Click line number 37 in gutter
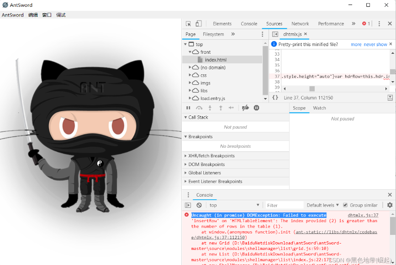The image size is (396, 265). pos(277,77)
